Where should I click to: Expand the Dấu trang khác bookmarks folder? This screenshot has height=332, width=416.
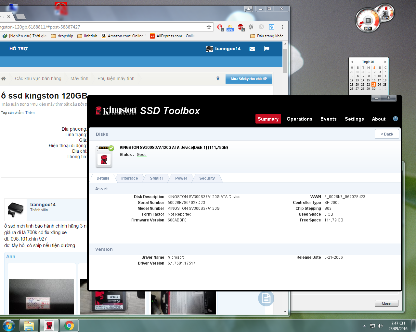coord(267,36)
